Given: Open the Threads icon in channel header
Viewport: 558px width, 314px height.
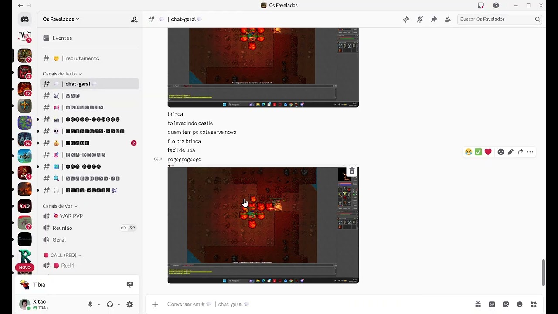Looking at the screenshot, I should [406, 19].
